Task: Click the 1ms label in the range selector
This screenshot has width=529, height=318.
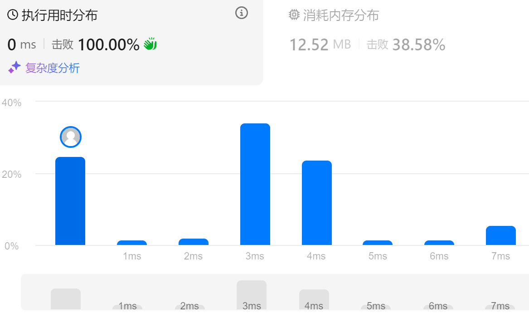Action: pos(127,306)
